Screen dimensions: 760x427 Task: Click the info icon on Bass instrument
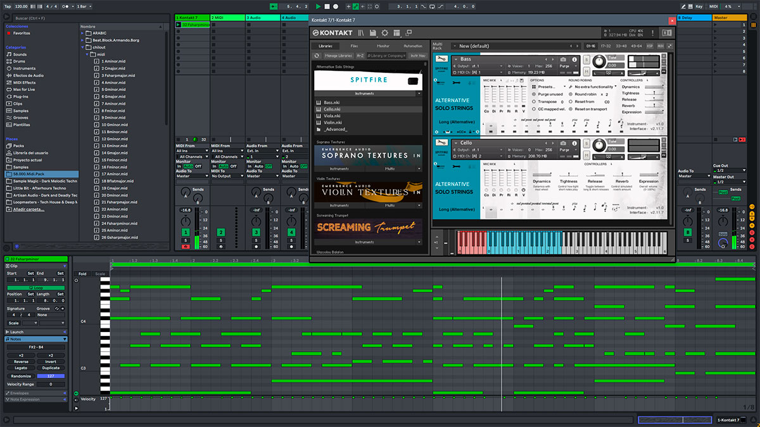(x=575, y=59)
